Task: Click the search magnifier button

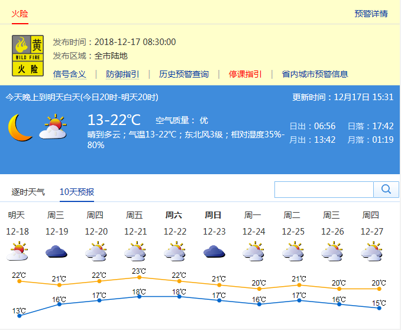Action: (x=386, y=189)
